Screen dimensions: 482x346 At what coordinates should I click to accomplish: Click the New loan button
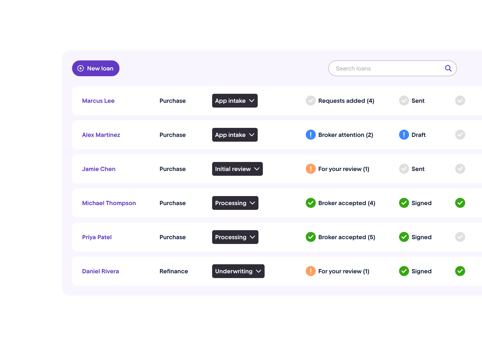(96, 68)
